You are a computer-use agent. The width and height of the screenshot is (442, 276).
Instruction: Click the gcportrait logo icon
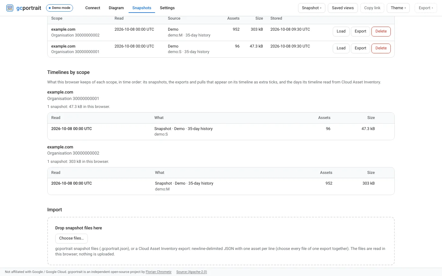point(10,8)
